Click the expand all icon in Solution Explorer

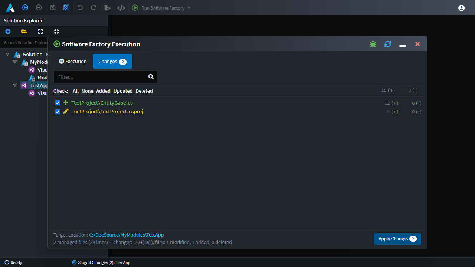[x=40, y=32]
